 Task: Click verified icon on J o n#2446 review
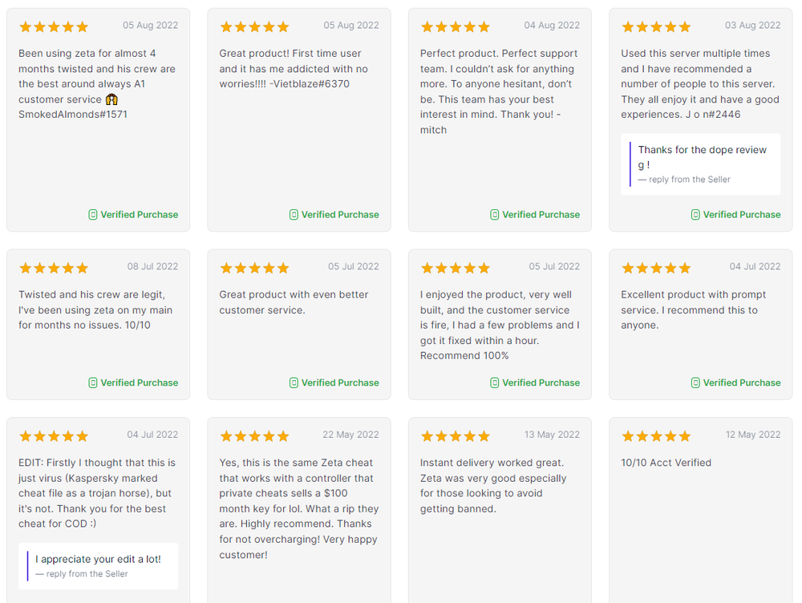[695, 215]
